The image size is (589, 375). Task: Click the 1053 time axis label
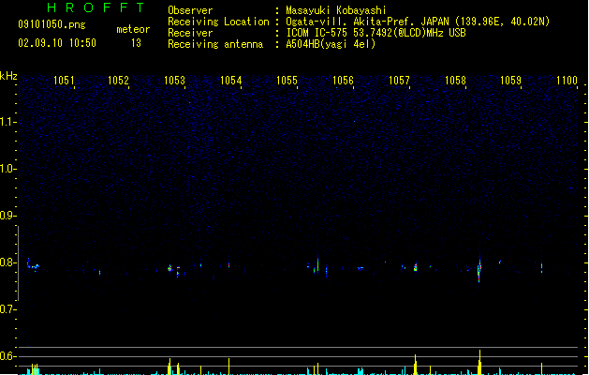(175, 81)
